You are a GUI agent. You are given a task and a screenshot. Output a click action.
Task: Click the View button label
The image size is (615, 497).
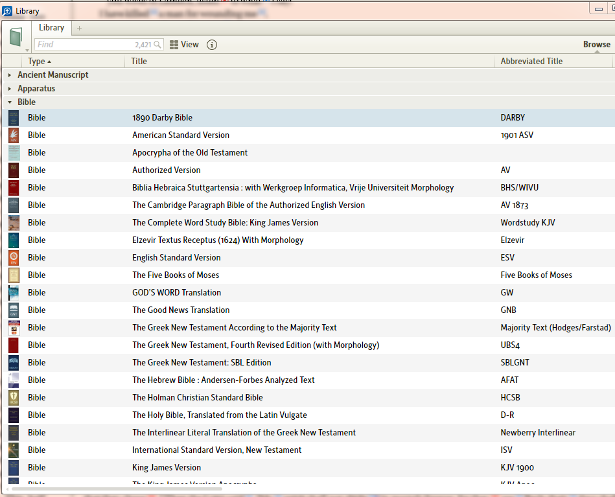click(190, 44)
